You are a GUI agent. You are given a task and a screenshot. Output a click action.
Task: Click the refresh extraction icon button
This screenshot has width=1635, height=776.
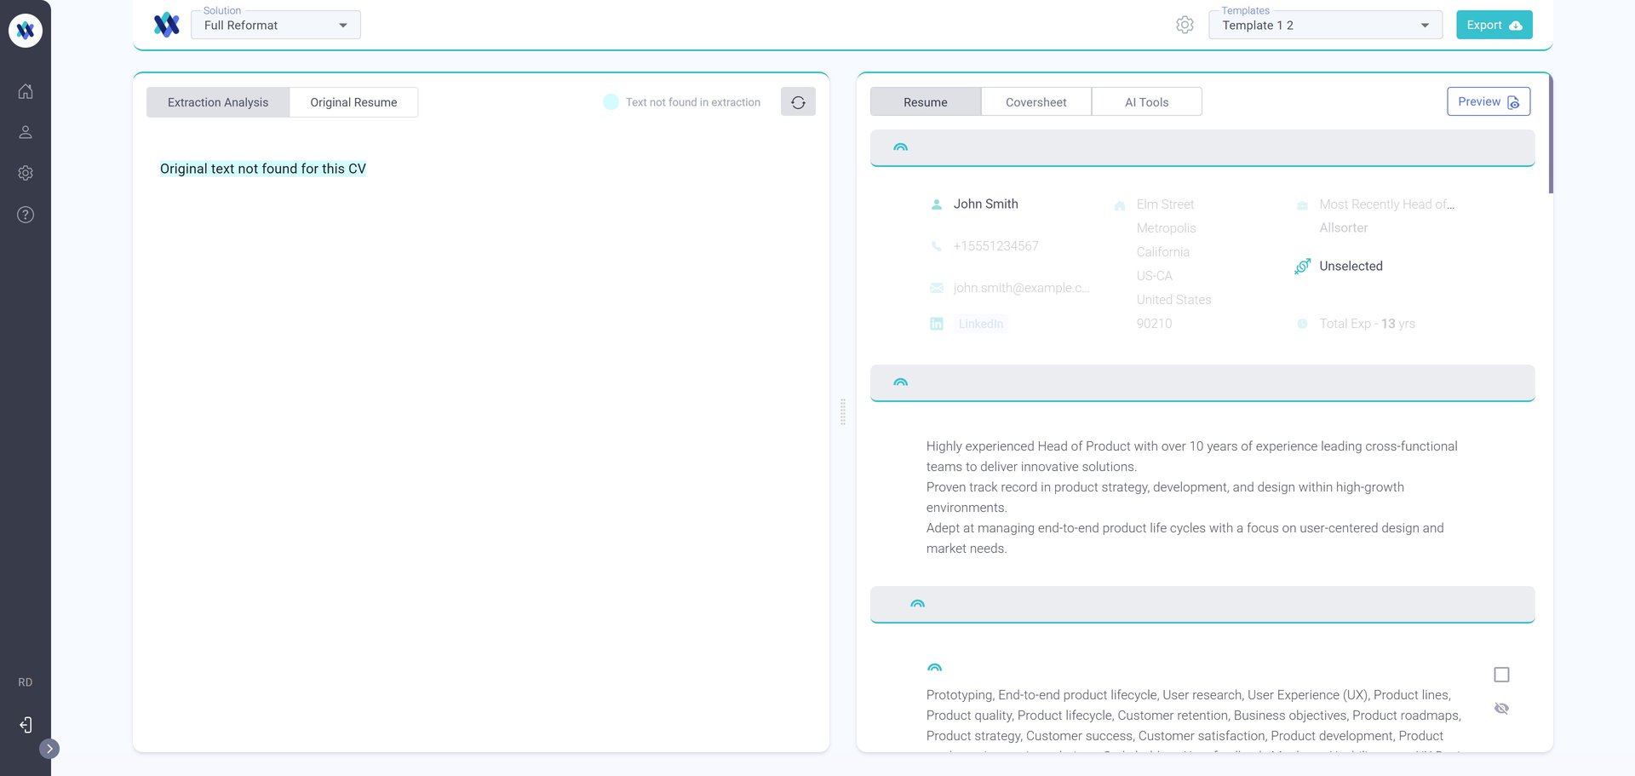coord(798,102)
